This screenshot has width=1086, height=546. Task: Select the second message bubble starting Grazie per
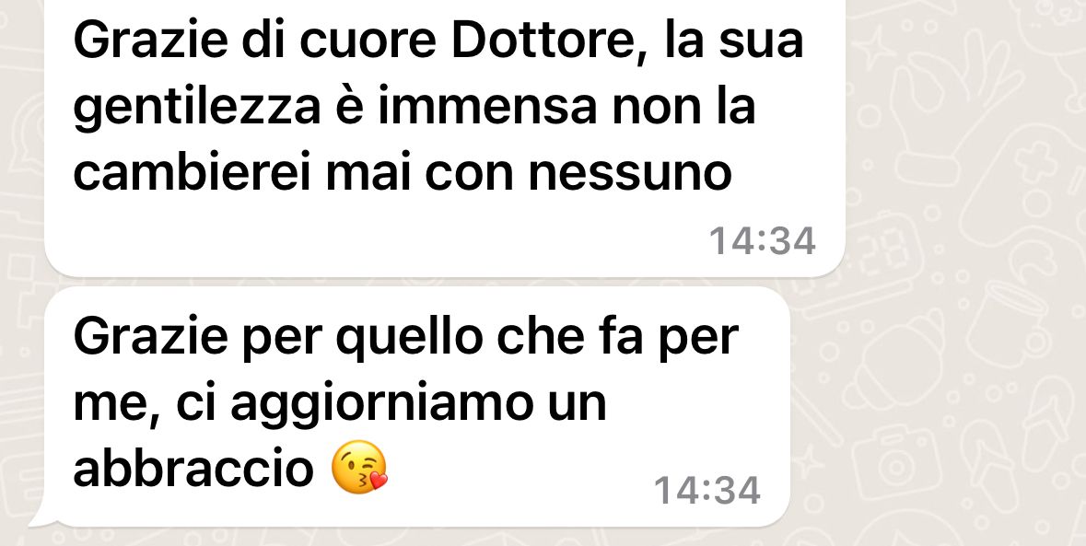coord(417,407)
